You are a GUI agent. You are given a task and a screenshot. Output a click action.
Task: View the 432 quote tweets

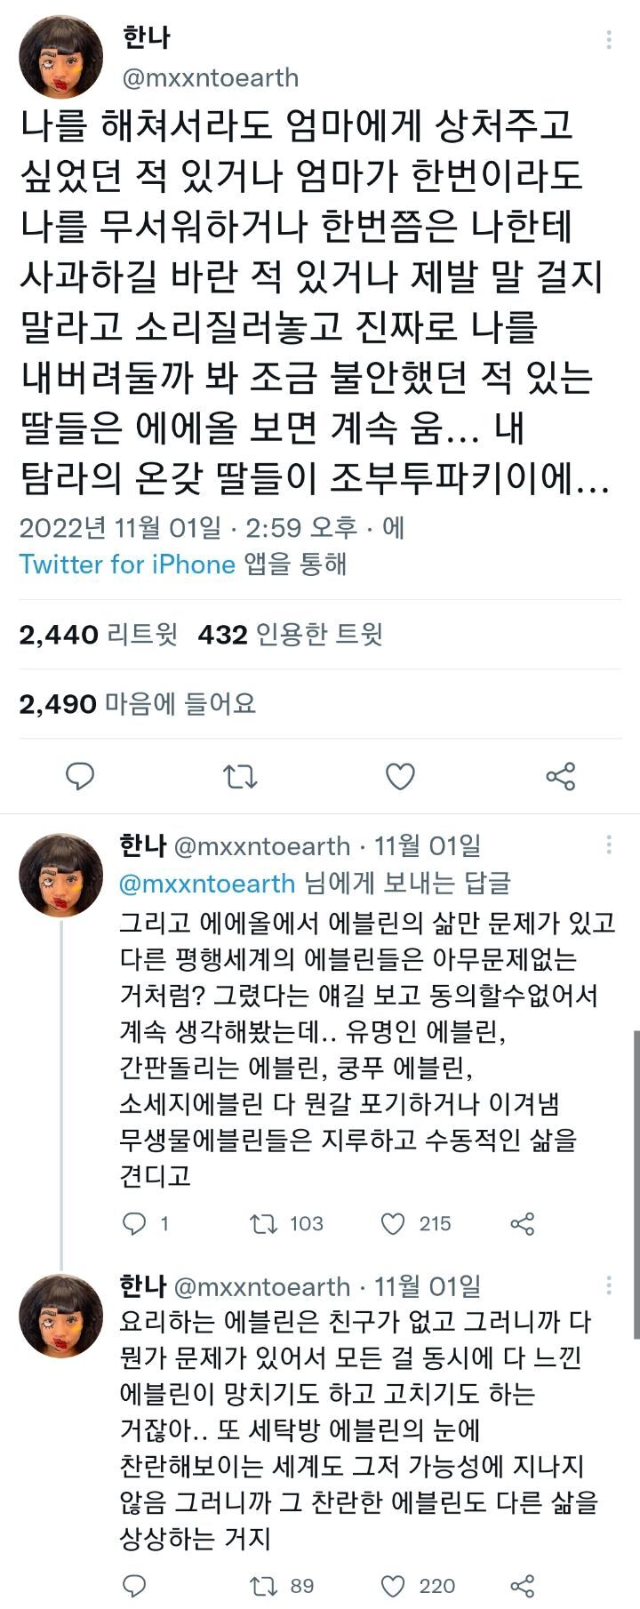(290, 635)
